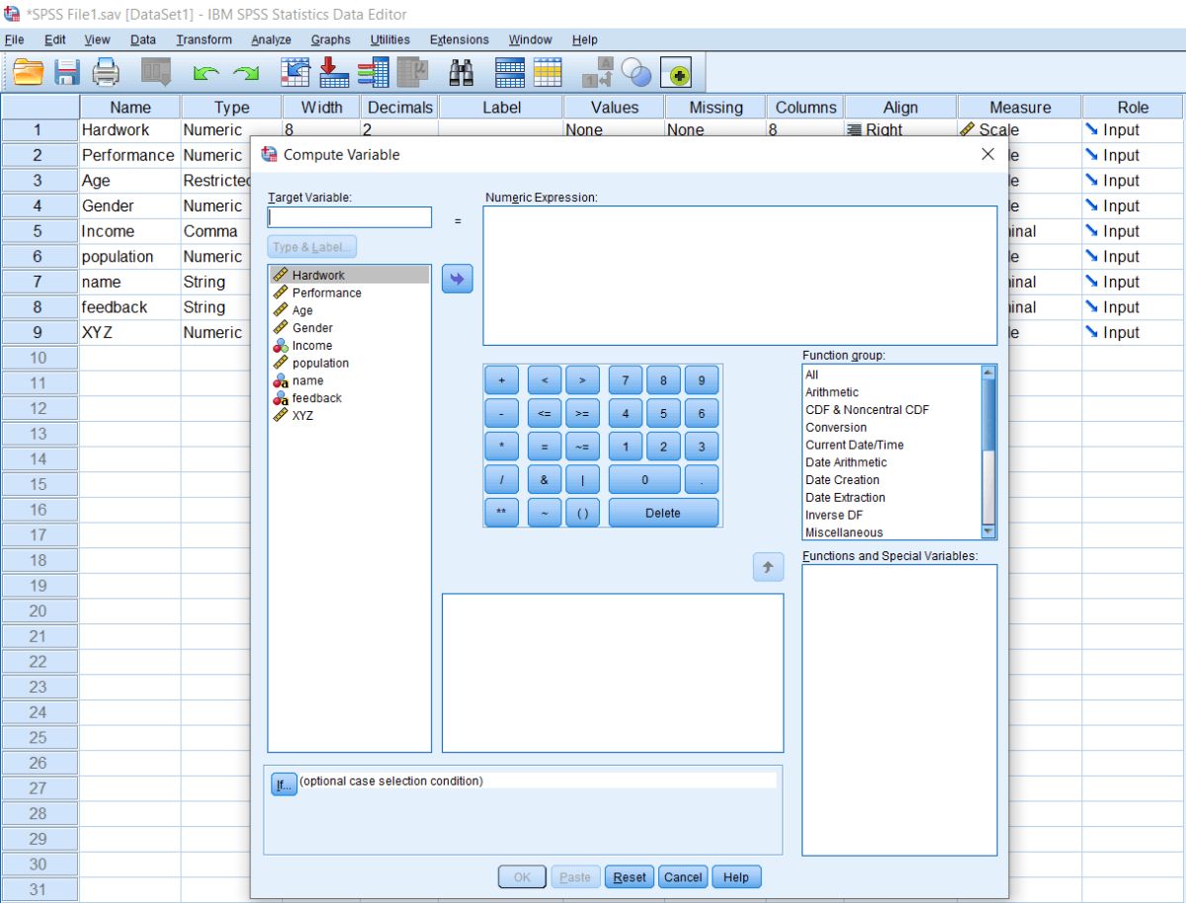Image resolution: width=1186 pixels, height=903 pixels.
Task: Click the less-or-equal <= keypad button
Action: (x=545, y=414)
